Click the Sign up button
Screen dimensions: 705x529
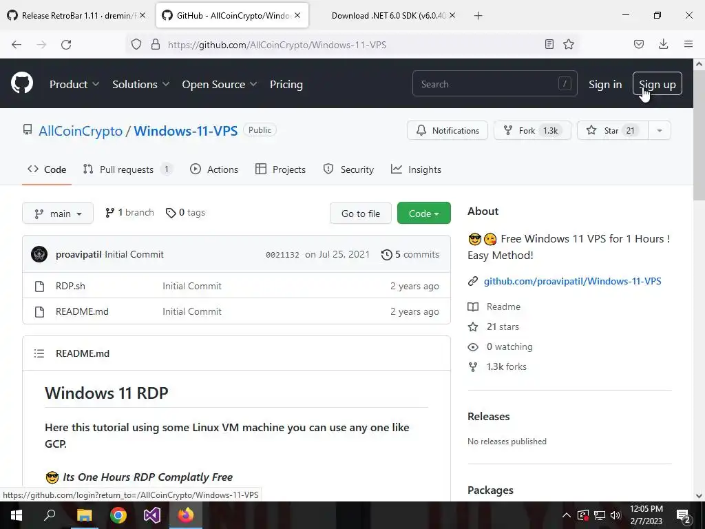coord(657,83)
